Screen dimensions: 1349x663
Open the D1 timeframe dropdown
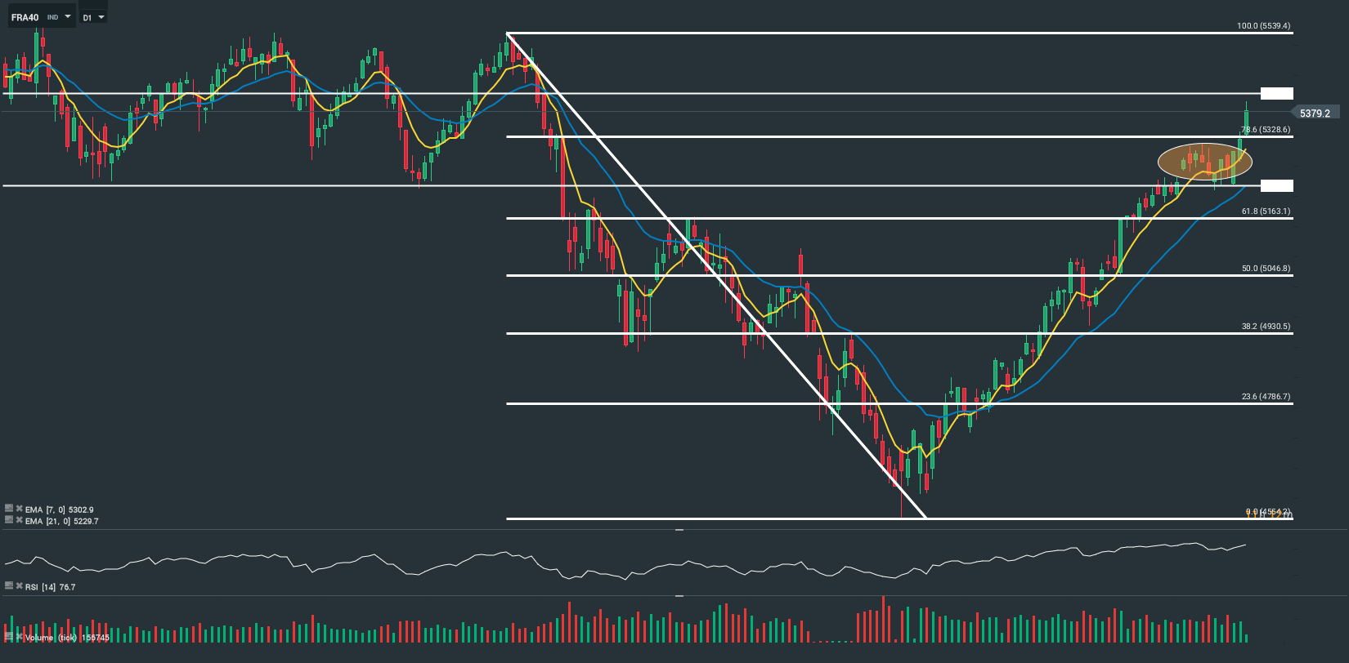pos(101,17)
